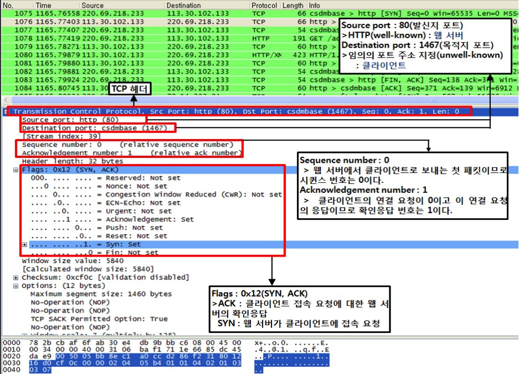Image resolution: width=519 pixels, height=374 pixels.
Task: Select the Window size value: 5840 row
Action: tap(72, 260)
